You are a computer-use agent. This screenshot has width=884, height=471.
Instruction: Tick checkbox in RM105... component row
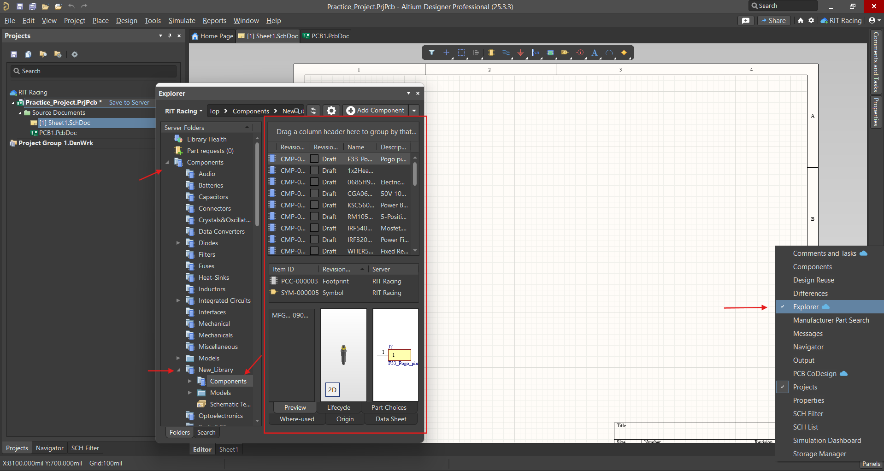314,216
